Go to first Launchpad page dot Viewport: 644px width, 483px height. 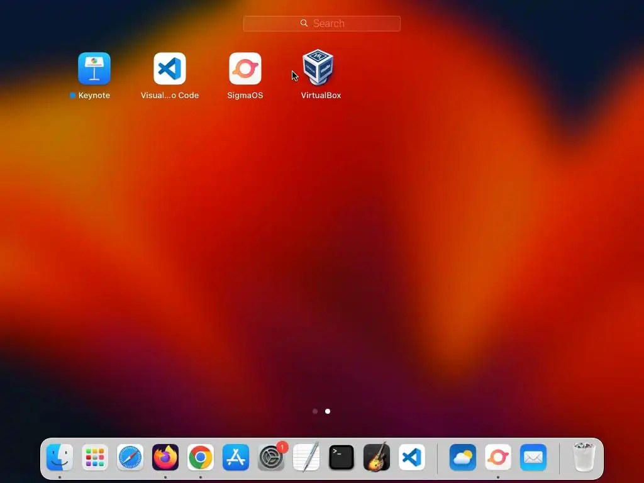[x=315, y=411]
